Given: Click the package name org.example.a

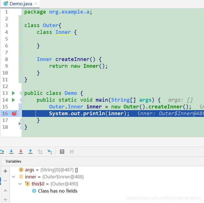Looking at the screenshot, I should tap(69, 12).
